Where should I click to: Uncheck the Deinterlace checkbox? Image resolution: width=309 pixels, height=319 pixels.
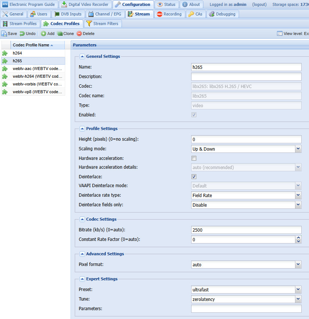194,177
